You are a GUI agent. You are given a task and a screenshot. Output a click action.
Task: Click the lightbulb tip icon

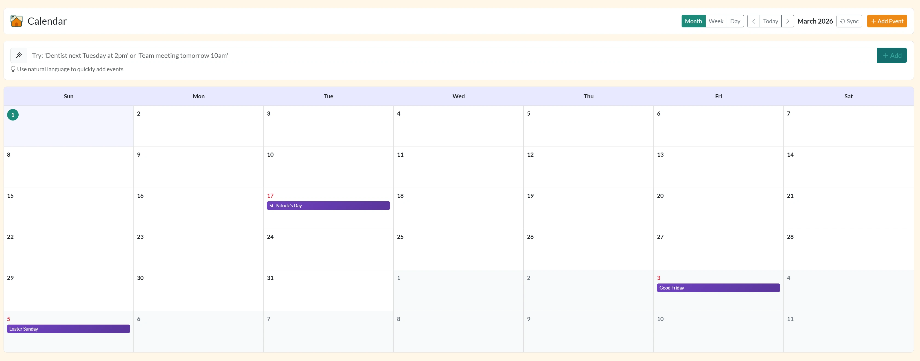(13, 69)
